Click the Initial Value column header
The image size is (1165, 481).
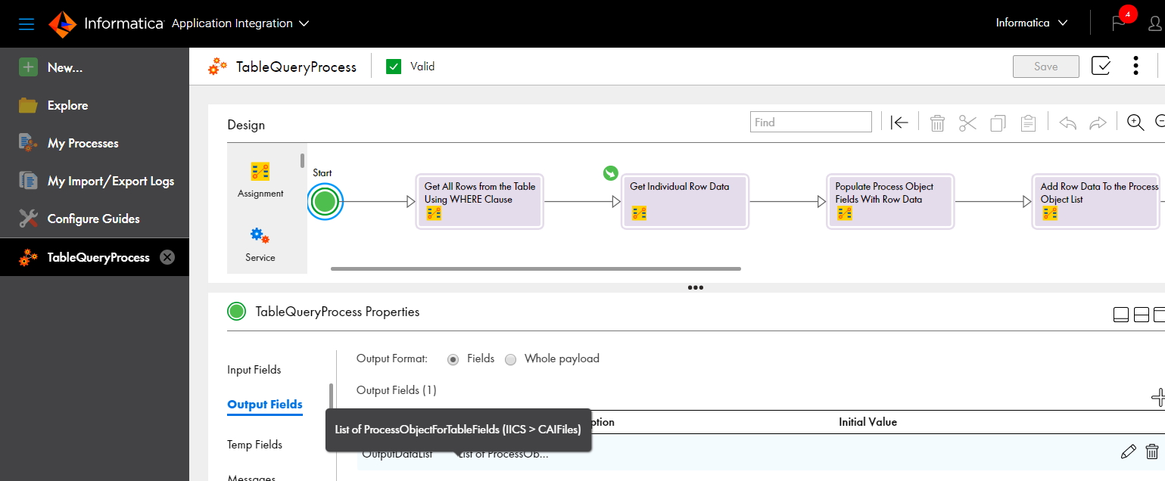pos(868,422)
